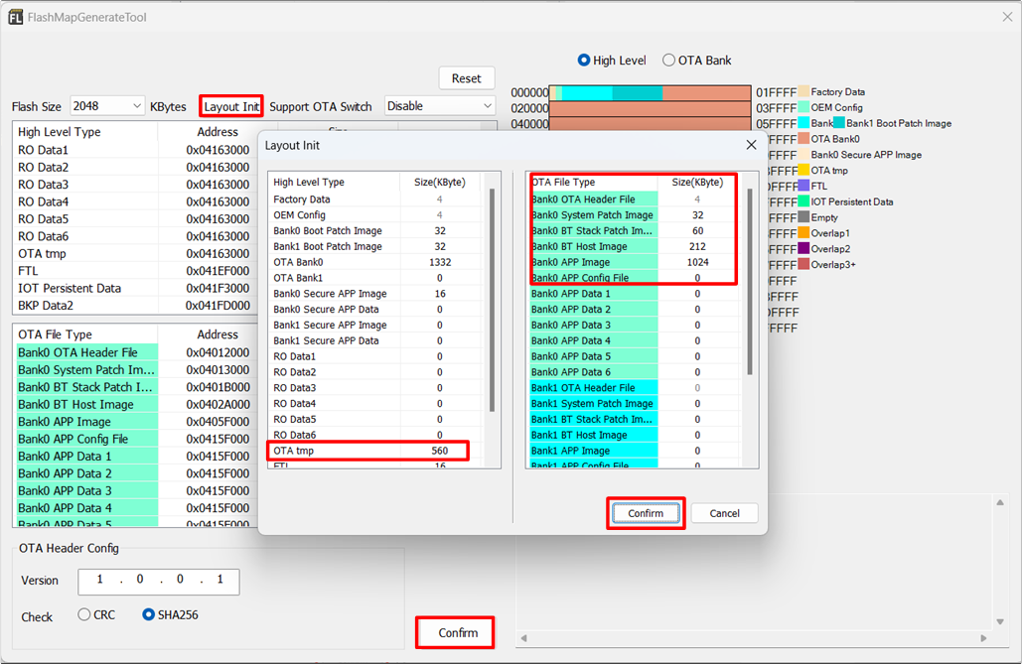Click the log panel scroll-right arrow
Viewport: 1022px width, 664px height.
click(x=983, y=638)
